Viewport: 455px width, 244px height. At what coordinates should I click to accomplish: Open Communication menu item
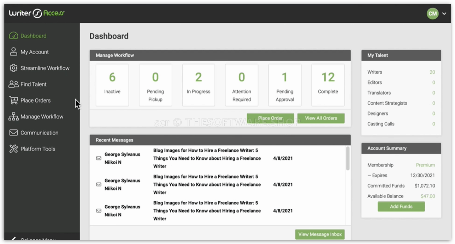39,133
